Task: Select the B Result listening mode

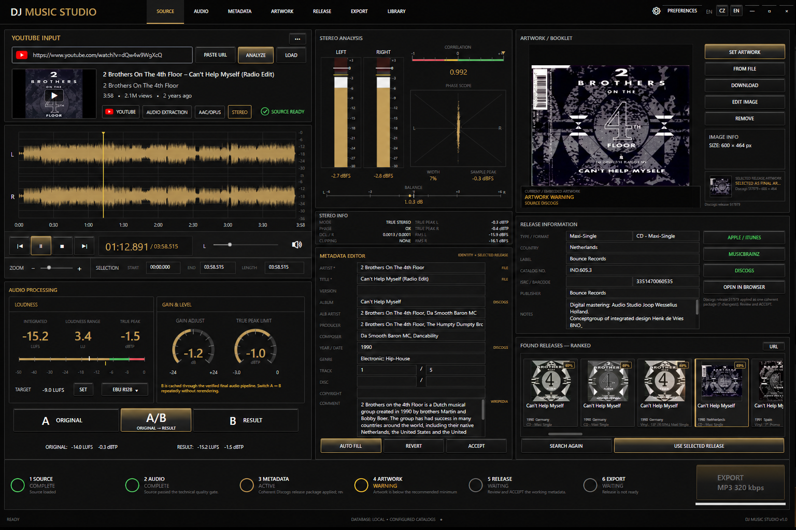Action: point(246,420)
